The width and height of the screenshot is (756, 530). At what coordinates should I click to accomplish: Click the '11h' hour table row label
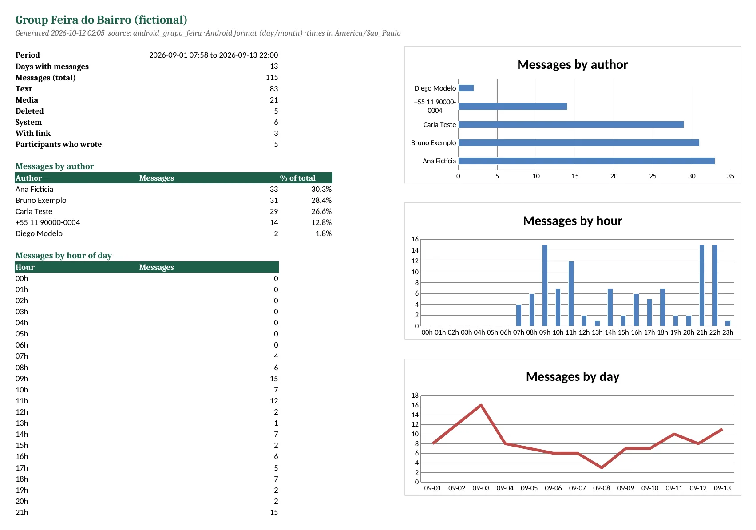(x=22, y=401)
